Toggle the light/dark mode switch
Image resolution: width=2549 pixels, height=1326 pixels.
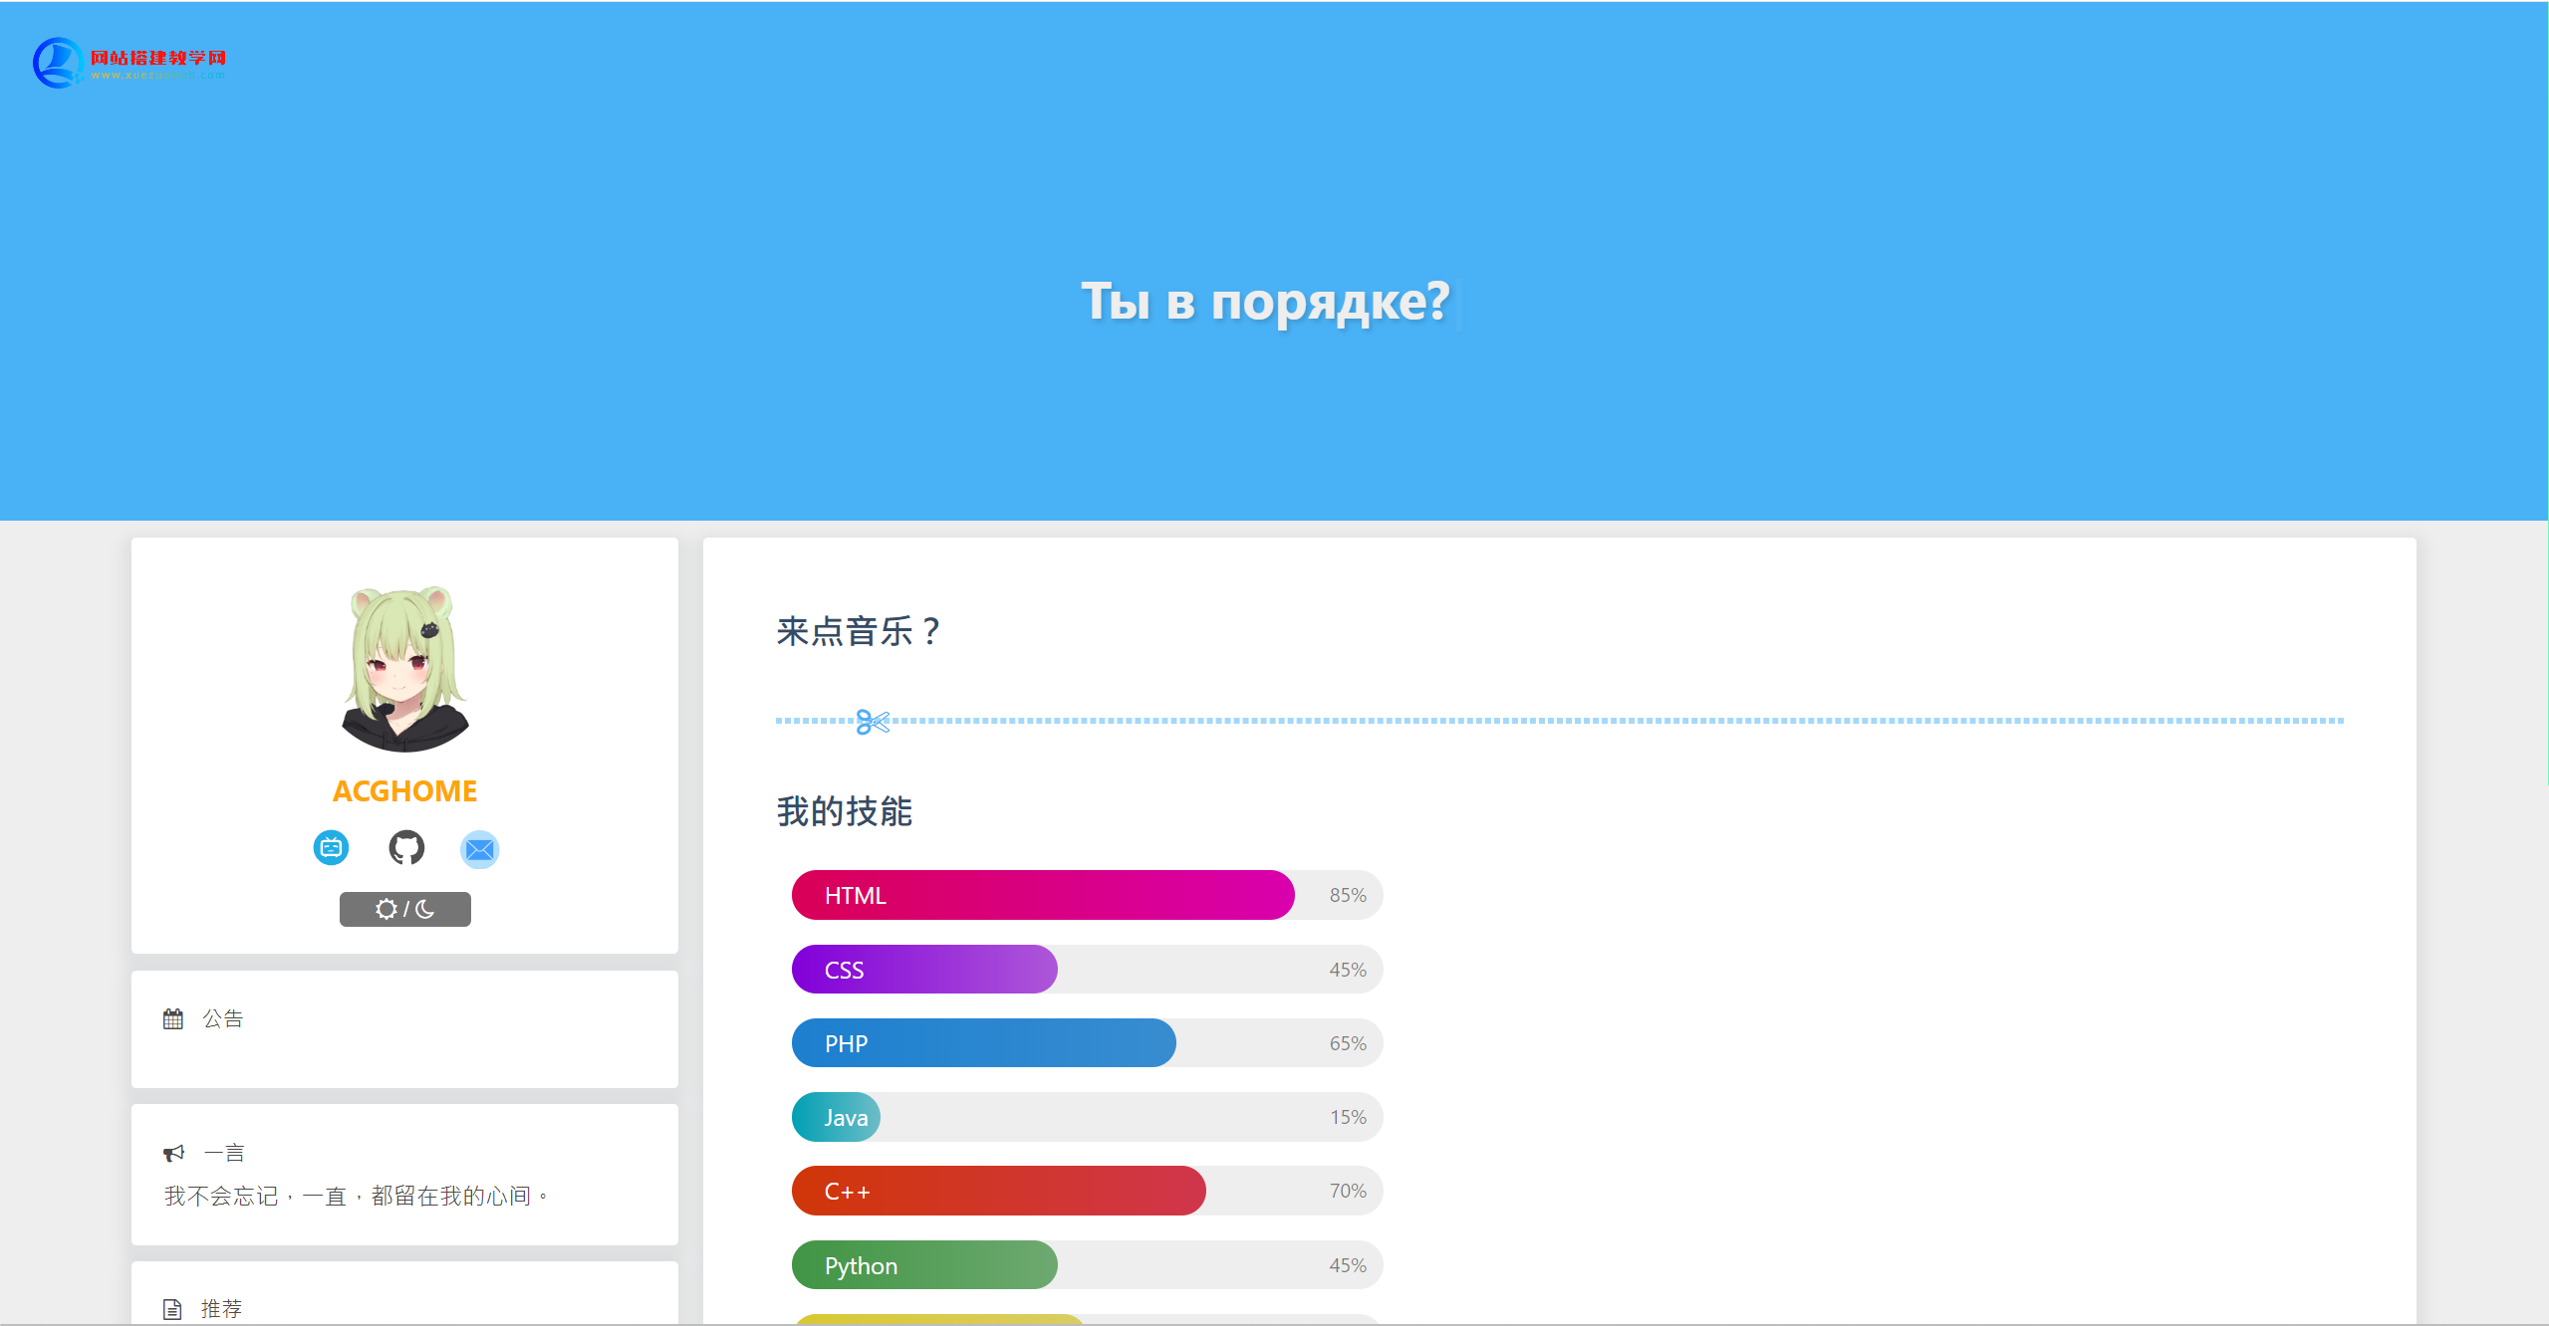404,909
